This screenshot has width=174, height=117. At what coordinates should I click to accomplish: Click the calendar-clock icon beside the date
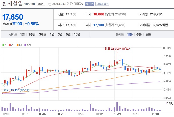[49, 4]
